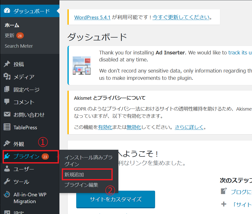Viewport: 252px width, 214px height.
Task: Click the wrench Tools icon
Action: click(7, 182)
